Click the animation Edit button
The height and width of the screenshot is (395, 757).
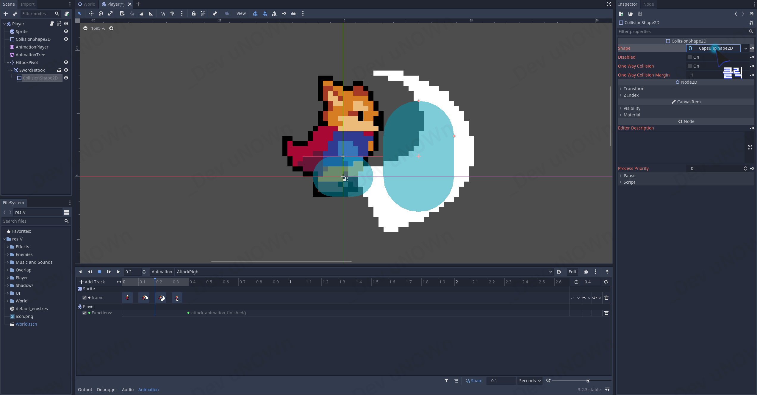(x=572, y=272)
